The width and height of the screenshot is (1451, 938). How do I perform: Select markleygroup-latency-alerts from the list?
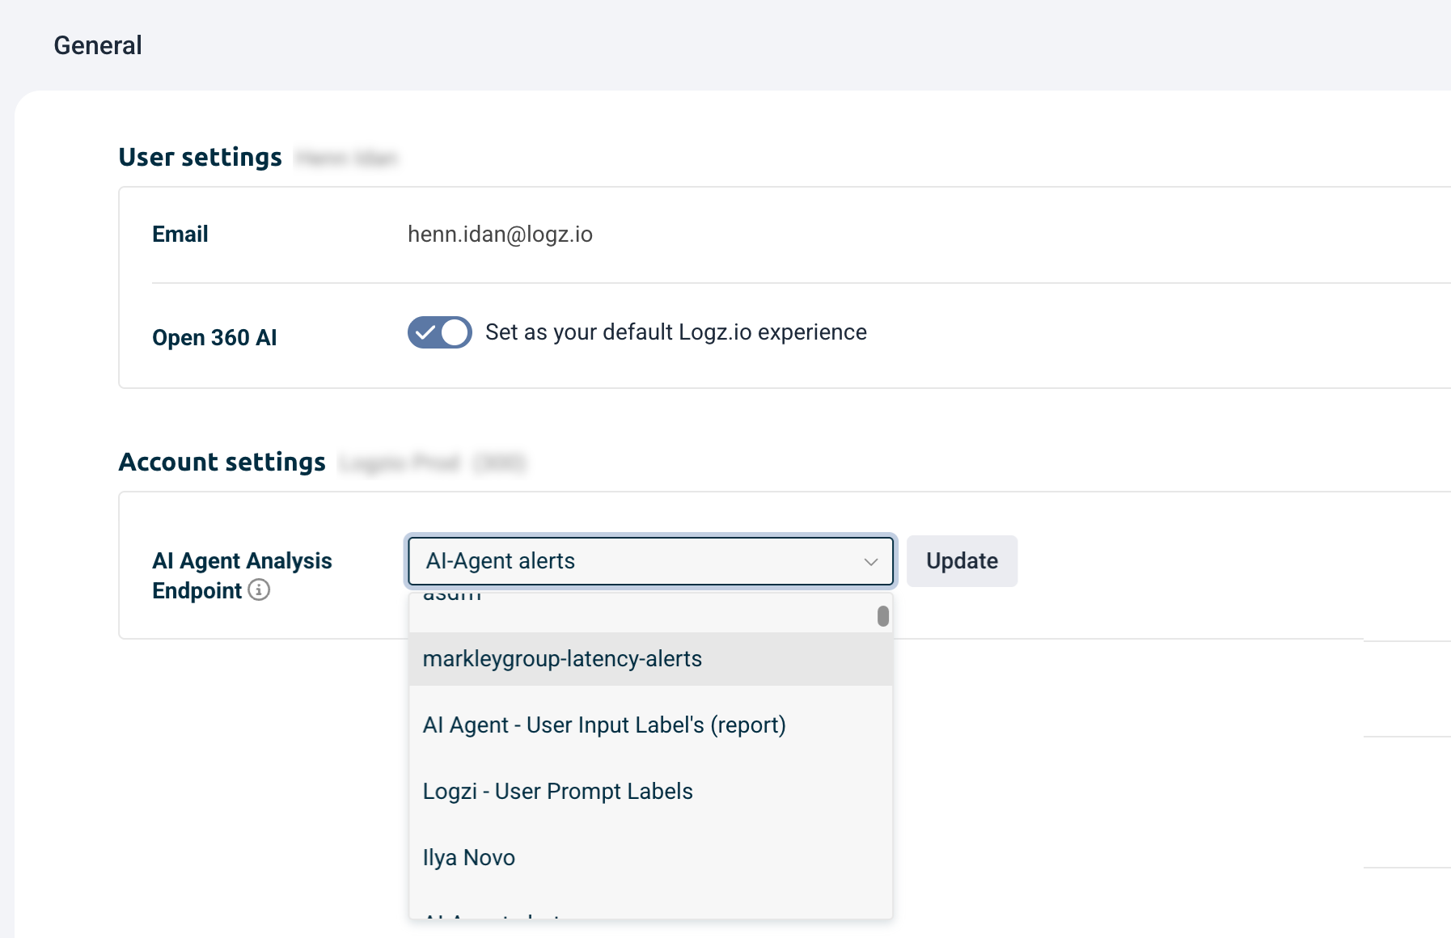pyautogui.click(x=562, y=659)
